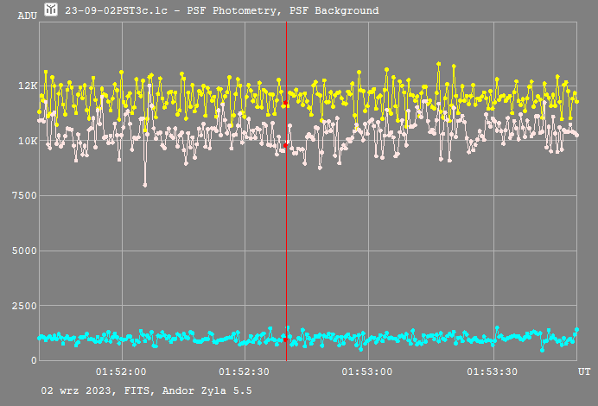Click the '12K' y-axis label

pyautogui.click(x=28, y=86)
